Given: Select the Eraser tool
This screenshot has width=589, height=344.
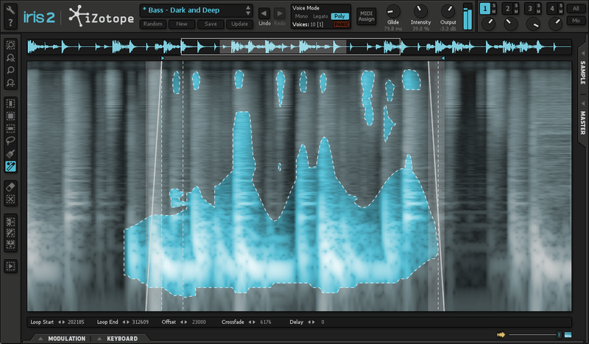Looking at the screenshot, I should (x=11, y=186).
